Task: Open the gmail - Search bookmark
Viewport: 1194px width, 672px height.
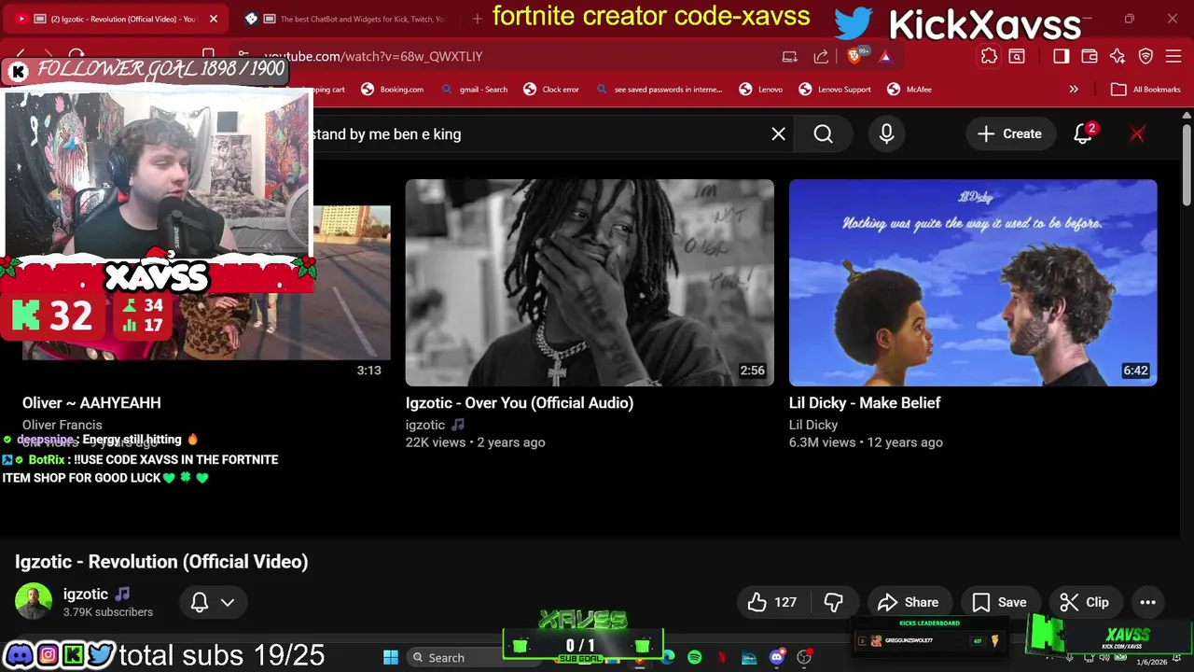Action: tap(474, 90)
